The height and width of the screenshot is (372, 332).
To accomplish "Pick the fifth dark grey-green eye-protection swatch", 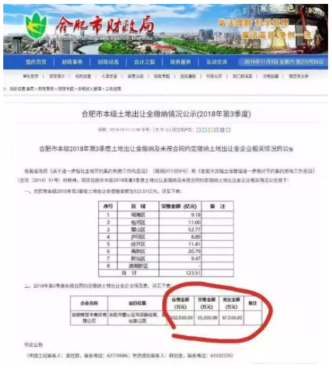I will click(x=222, y=130).
